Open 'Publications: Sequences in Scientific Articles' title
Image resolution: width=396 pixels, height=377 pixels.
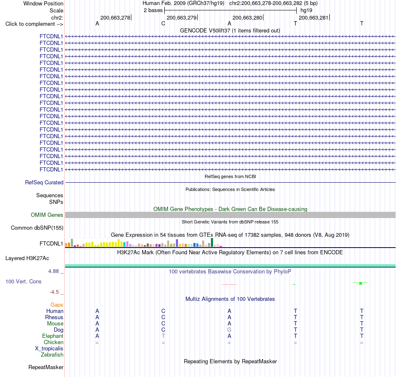point(230,189)
